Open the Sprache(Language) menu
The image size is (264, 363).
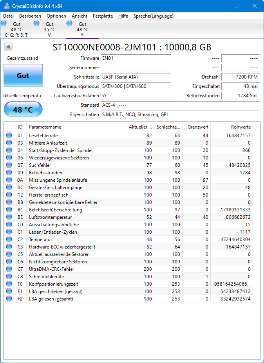153,16
